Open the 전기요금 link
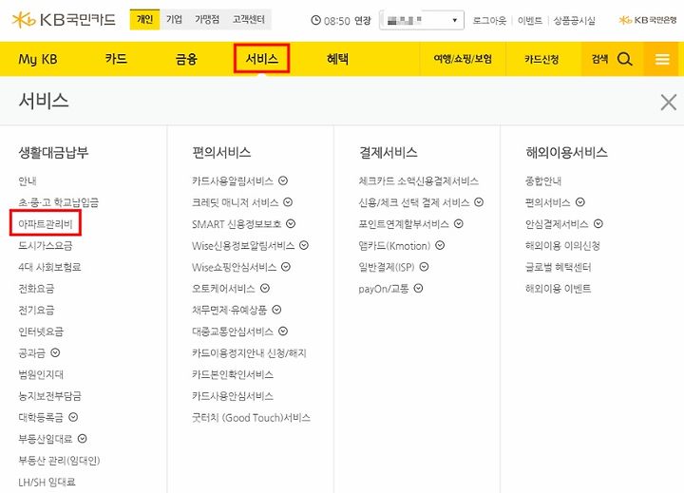 pyautogui.click(x=36, y=310)
